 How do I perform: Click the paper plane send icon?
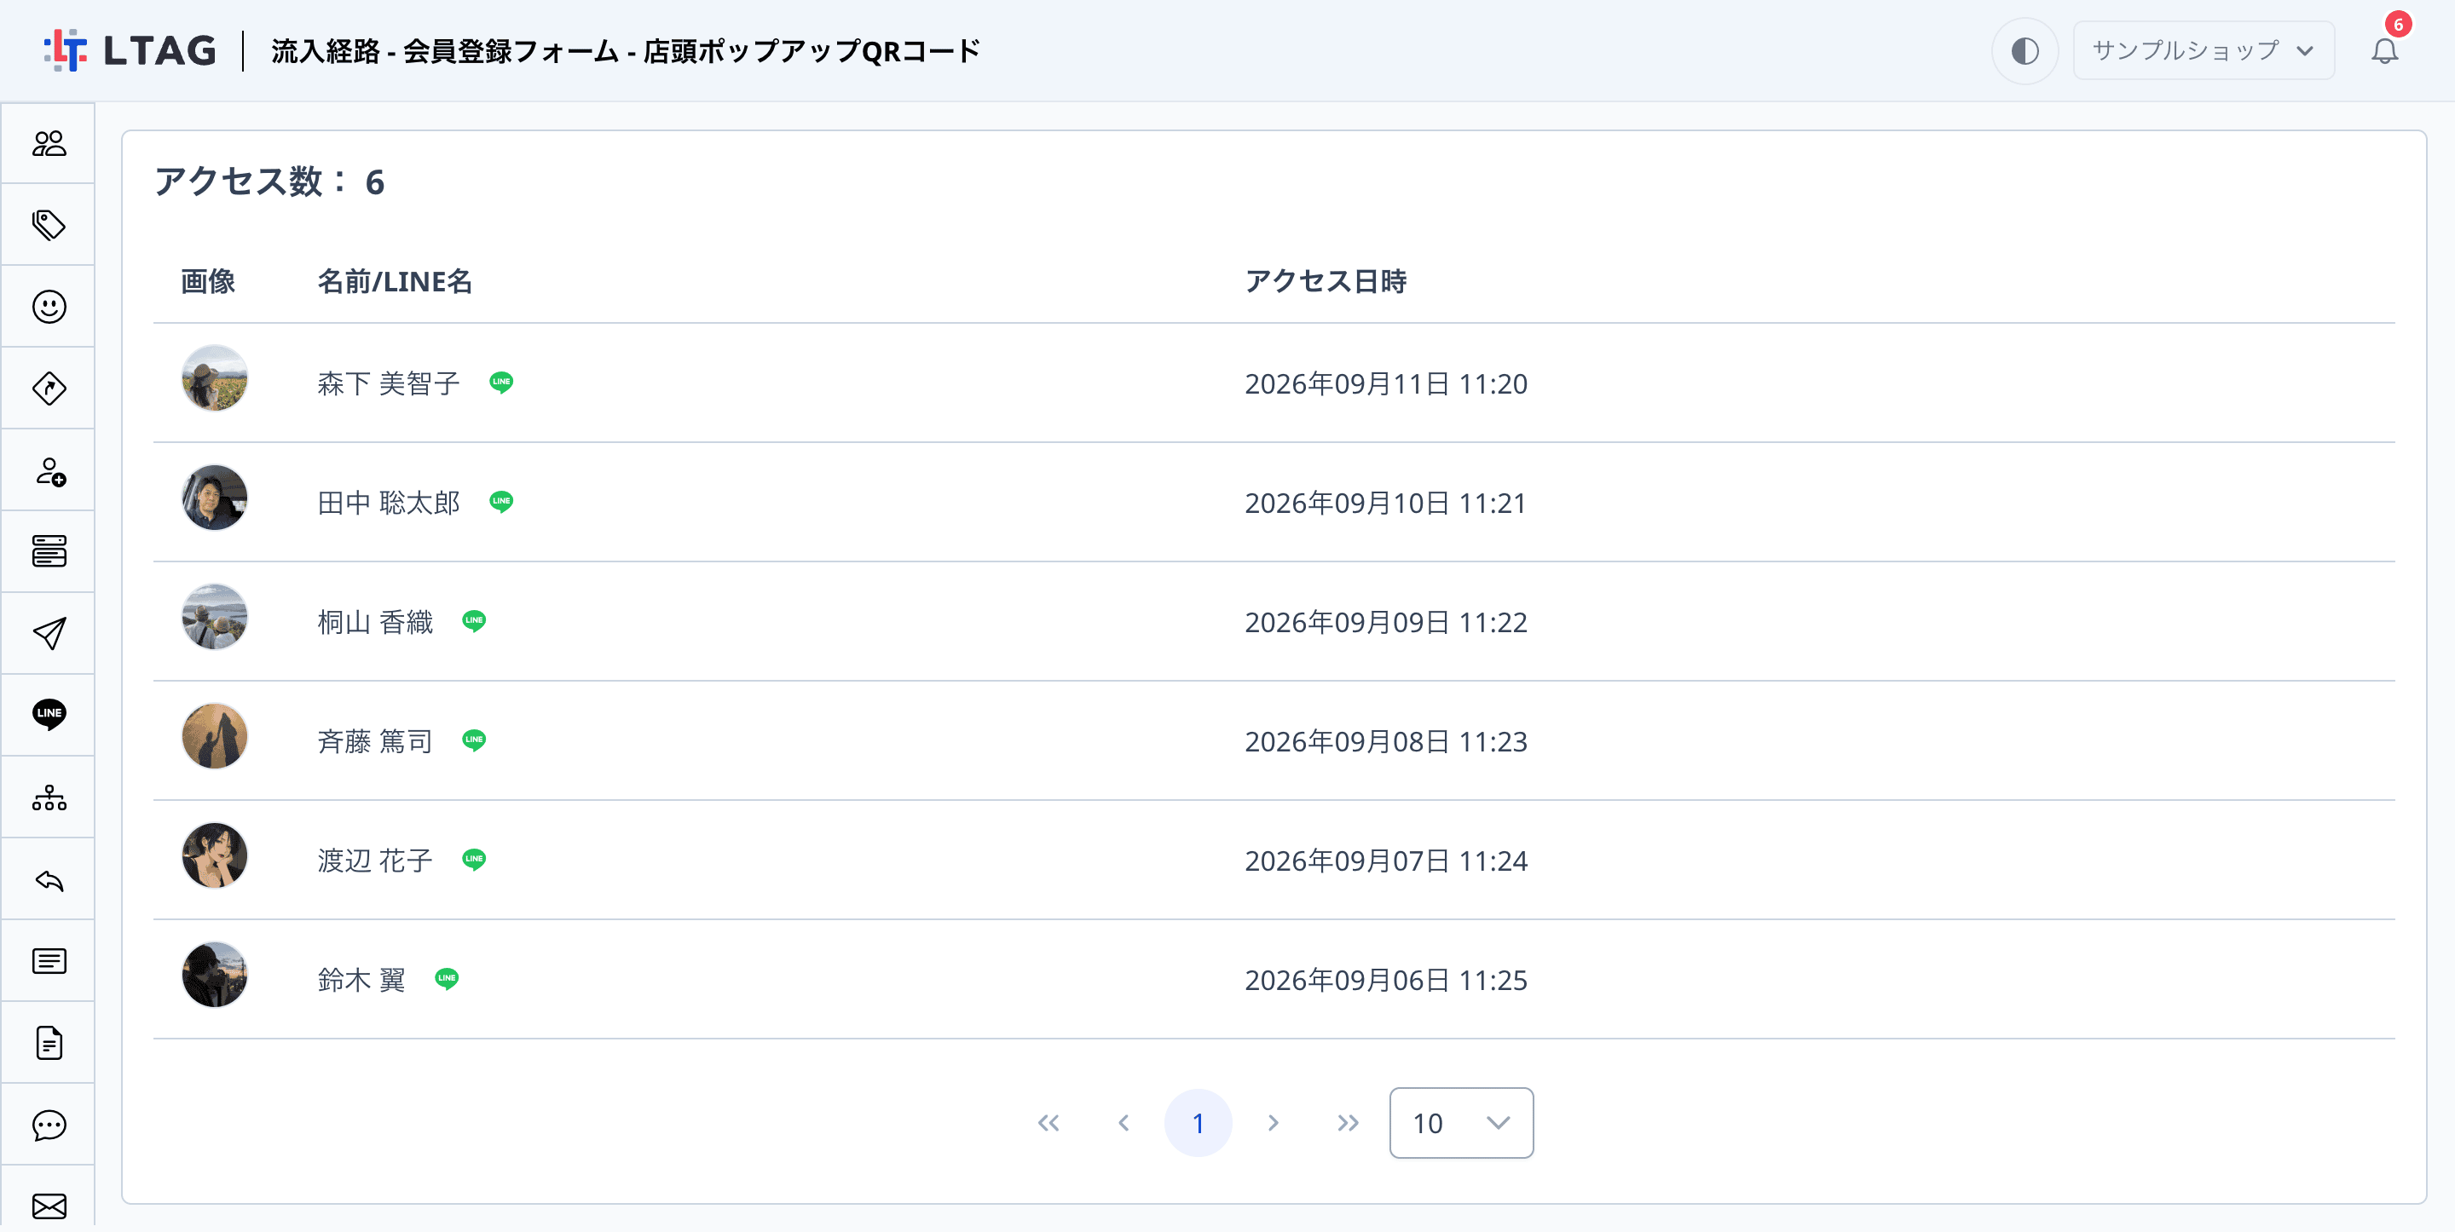(49, 634)
